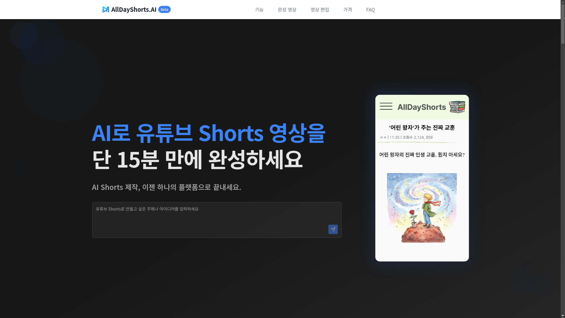Click the blue Beta badge
The width and height of the screenshot is (565, 318).
[x=164, y=9]
